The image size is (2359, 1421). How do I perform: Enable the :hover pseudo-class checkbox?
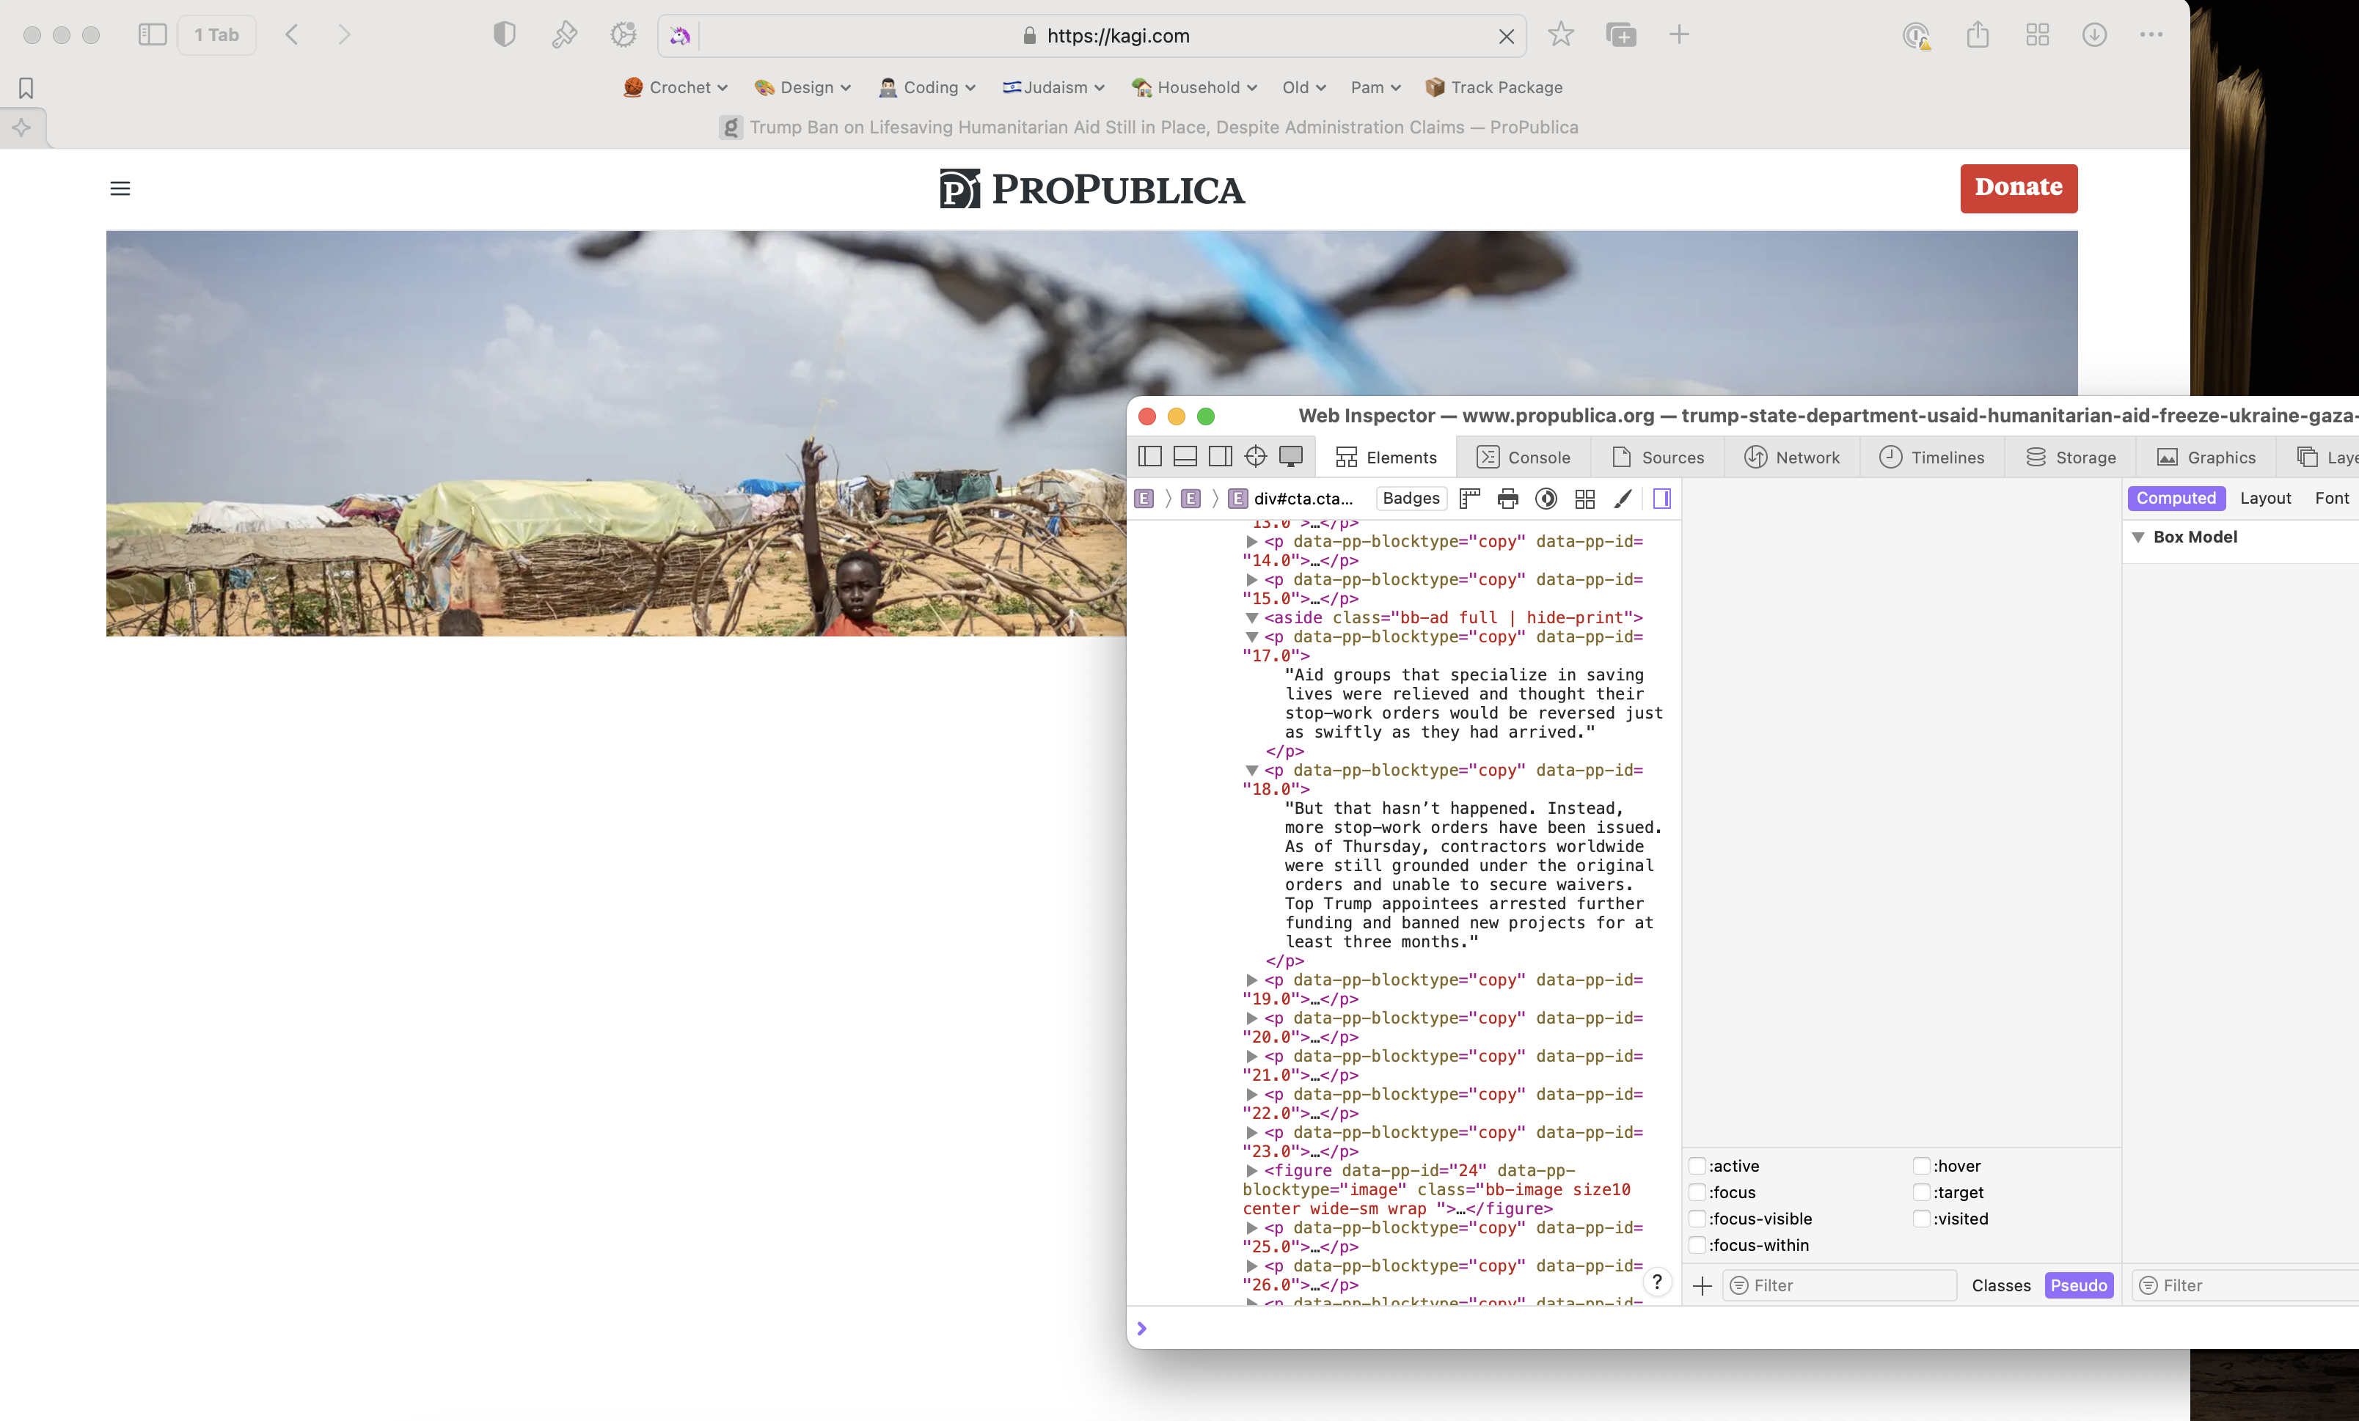[1920, 1166]
